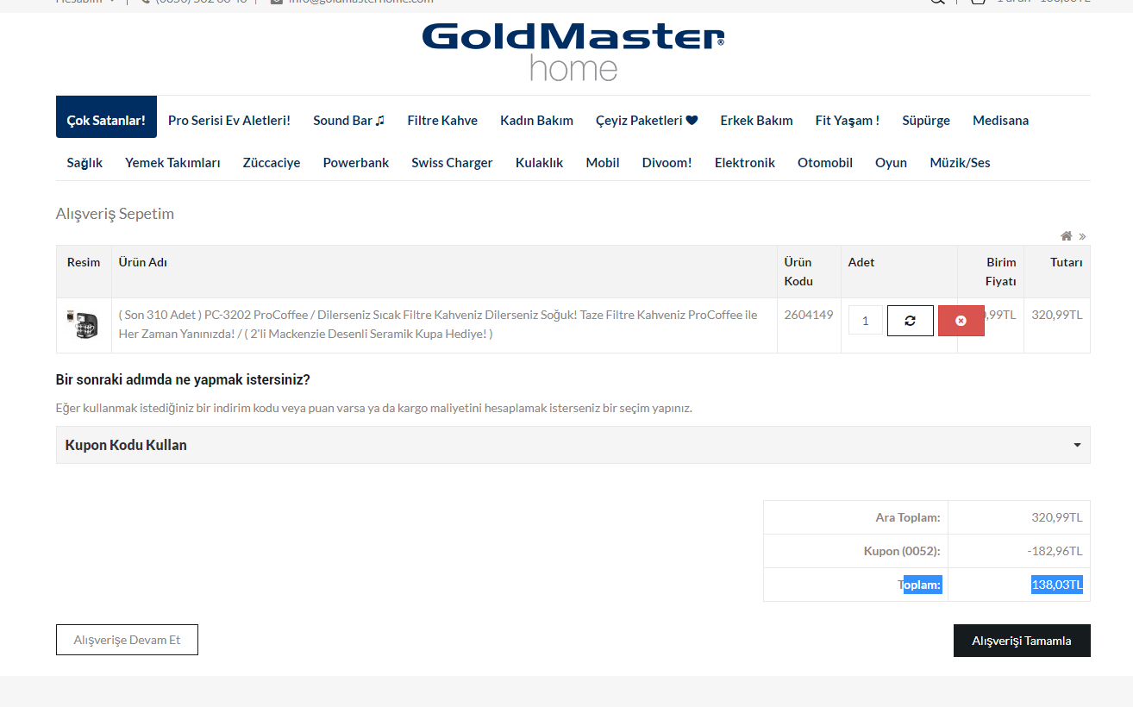
Task: Click the Adet column header
Action: pyautogui.click(x=861, y=262)
